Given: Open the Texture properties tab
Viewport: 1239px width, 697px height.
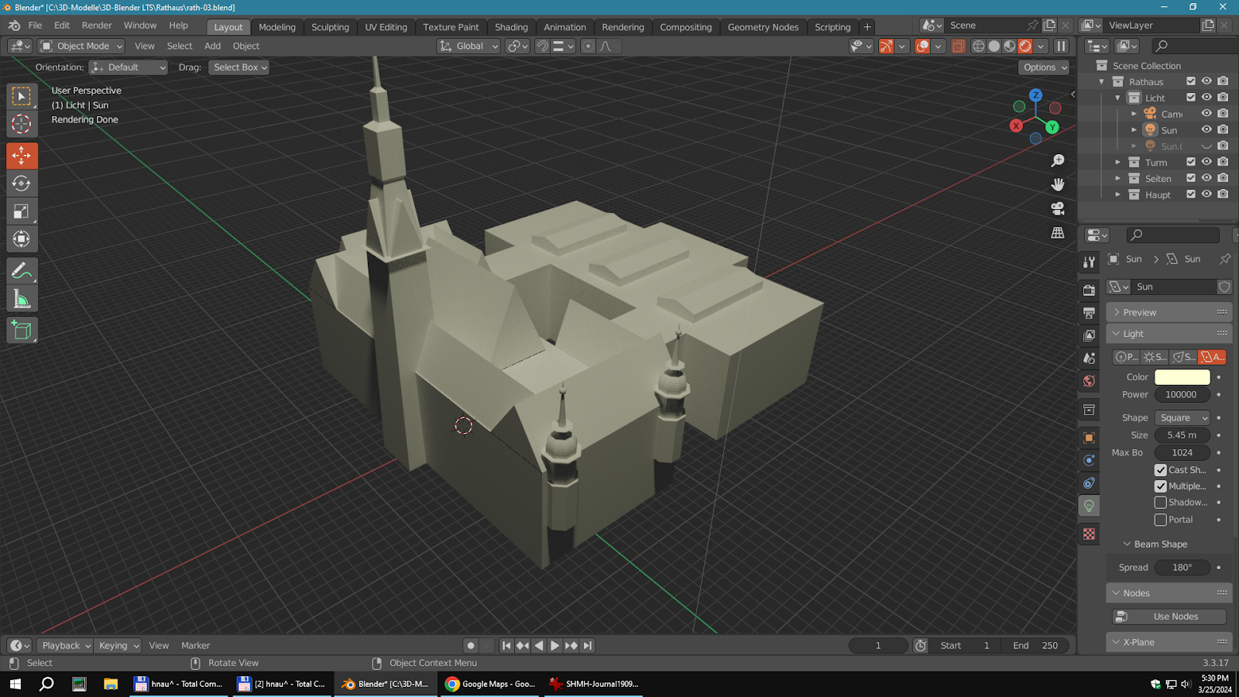Looking at the screenshot, I should 1090,534.
